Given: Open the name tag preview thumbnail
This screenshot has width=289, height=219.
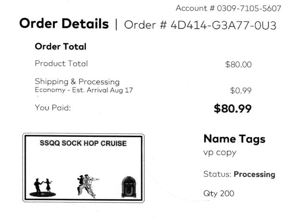Looking at the screenshot, I should coord(83,167).
